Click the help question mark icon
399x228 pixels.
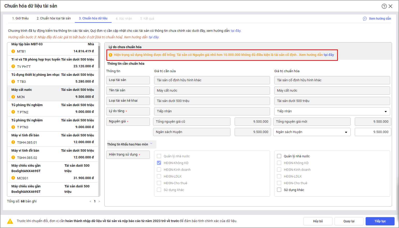click(x=384, y=6)
